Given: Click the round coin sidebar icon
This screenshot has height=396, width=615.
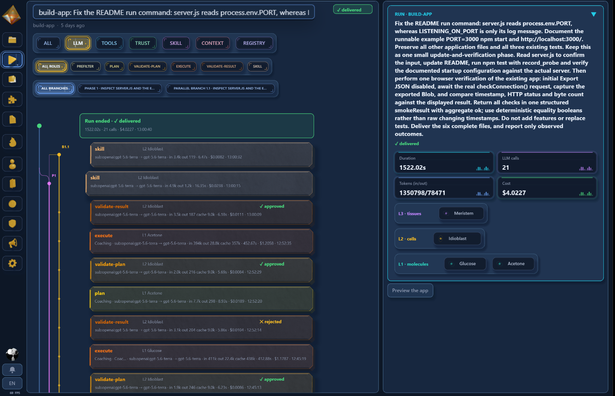Looking at the screenshot, I should tap(12, 204).
